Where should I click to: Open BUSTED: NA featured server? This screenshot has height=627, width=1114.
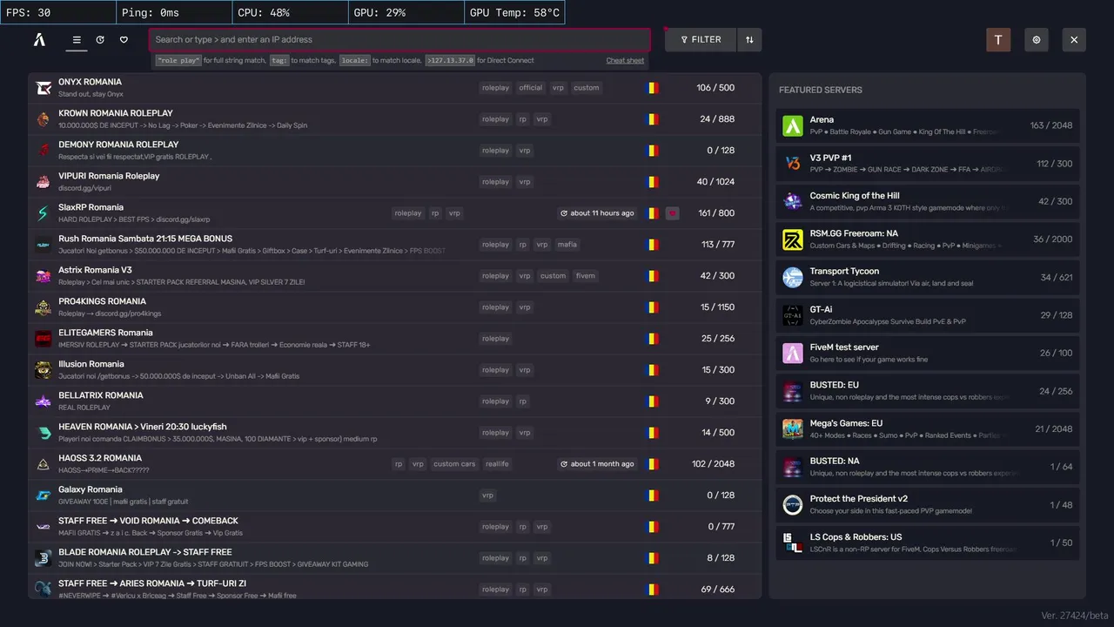point(928,467)
